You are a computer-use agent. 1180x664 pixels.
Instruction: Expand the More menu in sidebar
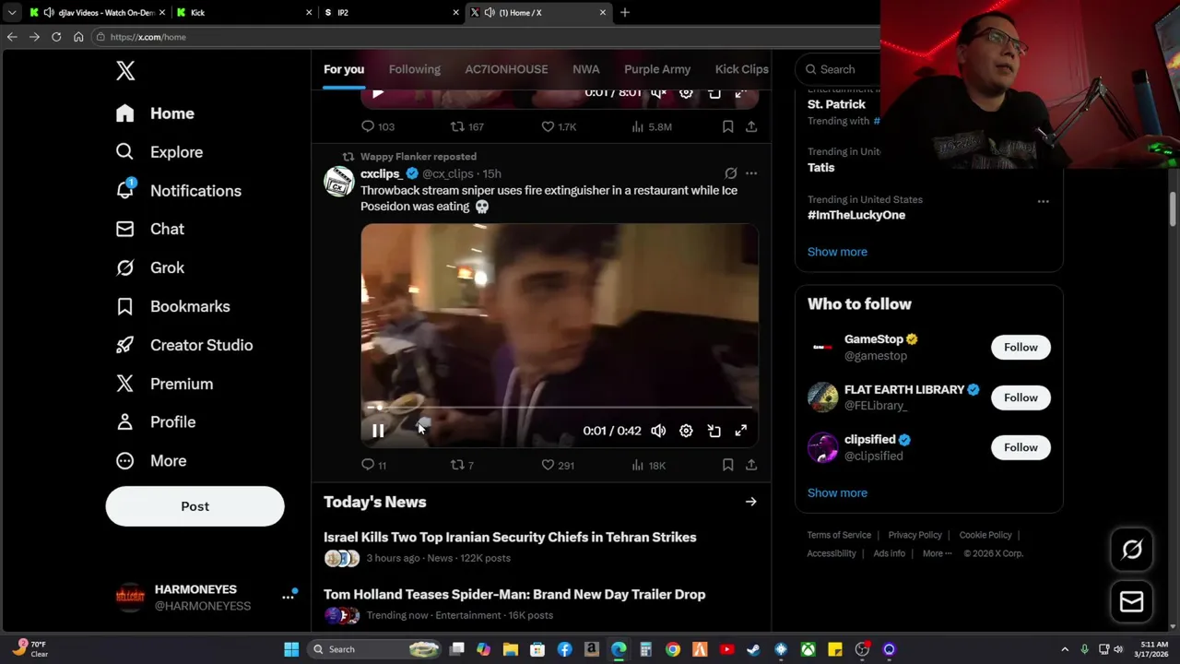click(150, 460)
